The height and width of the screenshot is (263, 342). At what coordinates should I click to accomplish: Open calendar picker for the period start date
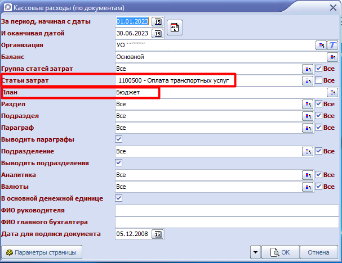(158, 21)
